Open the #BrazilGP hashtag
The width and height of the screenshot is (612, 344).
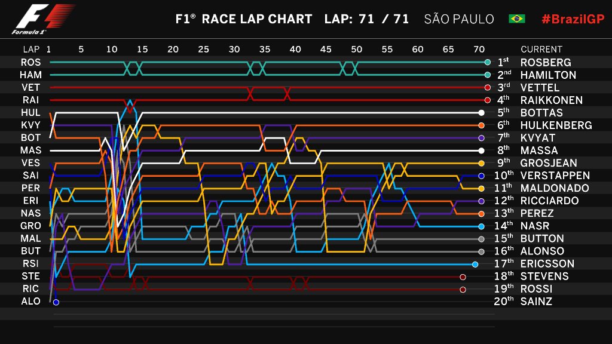(573, 19)
